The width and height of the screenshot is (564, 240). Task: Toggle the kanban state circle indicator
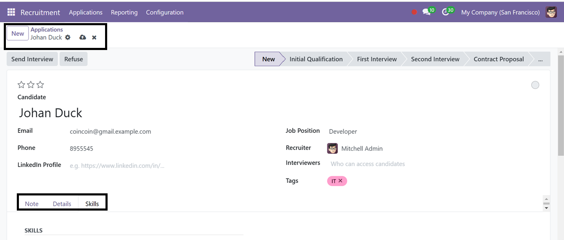[535, 85]
